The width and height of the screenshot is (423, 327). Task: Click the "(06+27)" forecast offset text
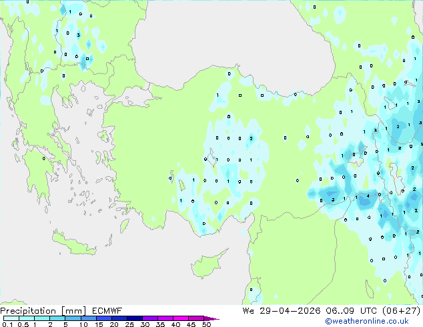click(x=402, y=311)
